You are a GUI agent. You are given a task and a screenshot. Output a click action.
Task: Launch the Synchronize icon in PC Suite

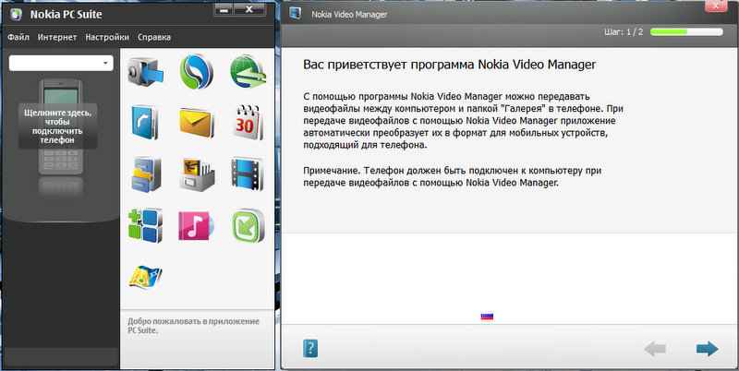point(197,72)
